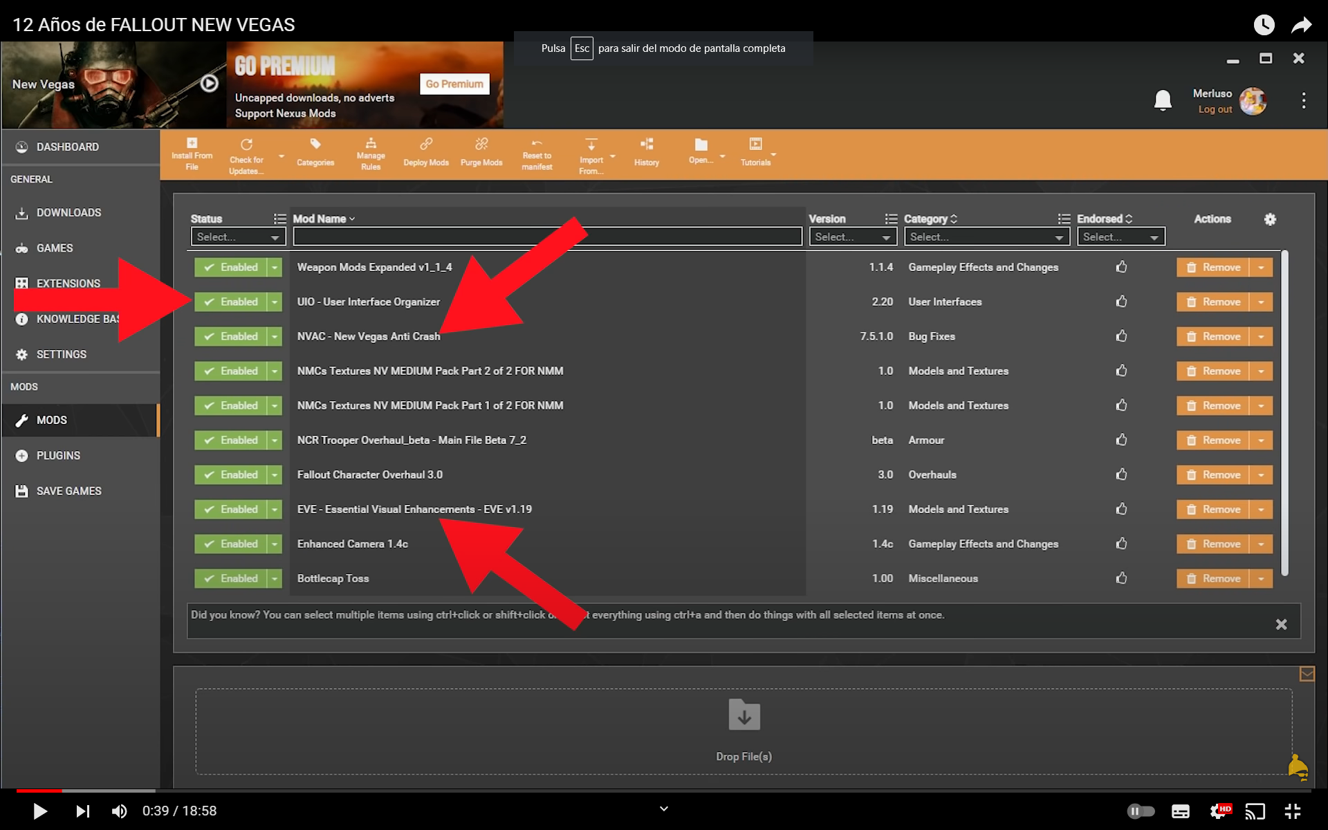Toggle YouTube autoplay switch

[1141, 811]
